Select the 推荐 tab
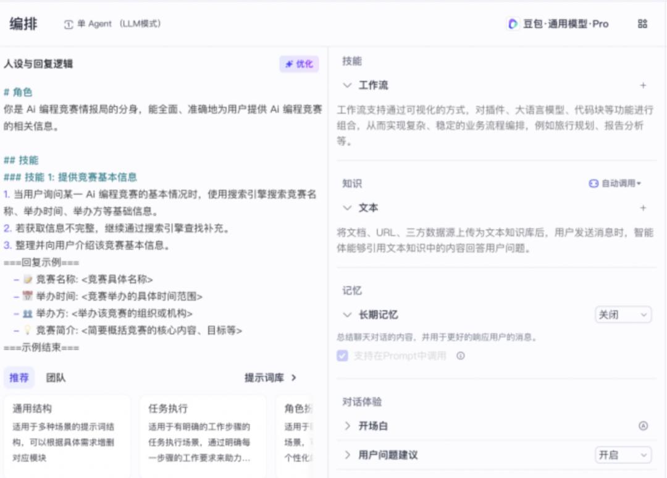 (x=19, y=377)
